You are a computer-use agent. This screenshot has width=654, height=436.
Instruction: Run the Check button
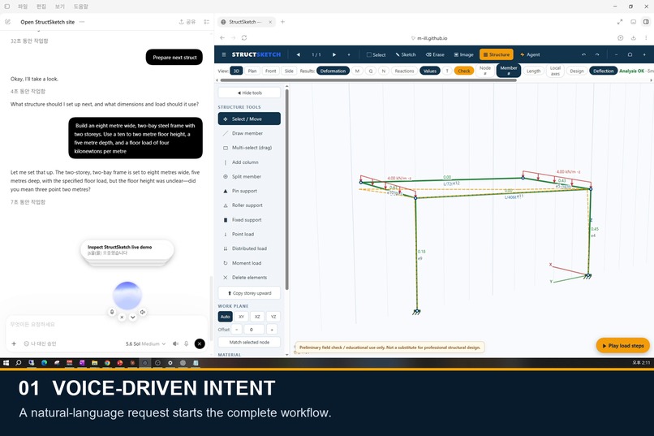click(464, 71)
